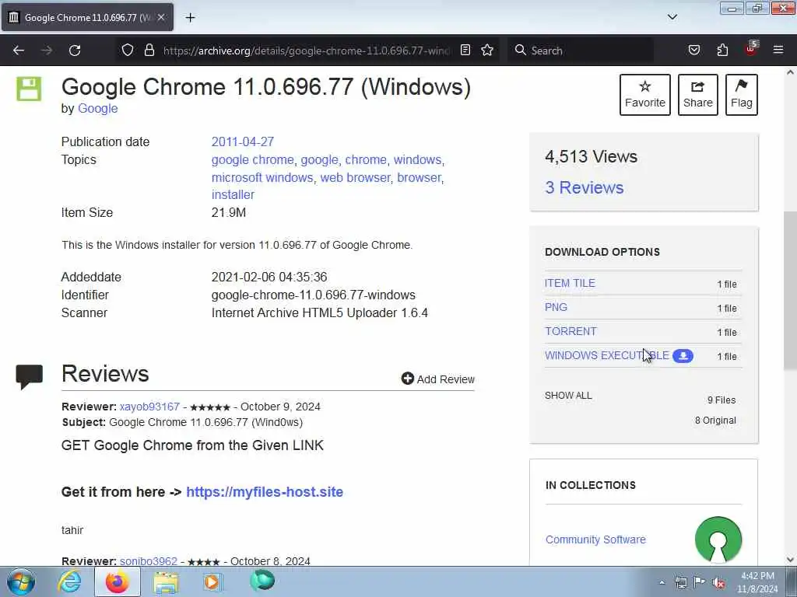This screenshot has width=797, height=597.
Task: Click the Action Center flag tray icon
Action: [700, 581]
